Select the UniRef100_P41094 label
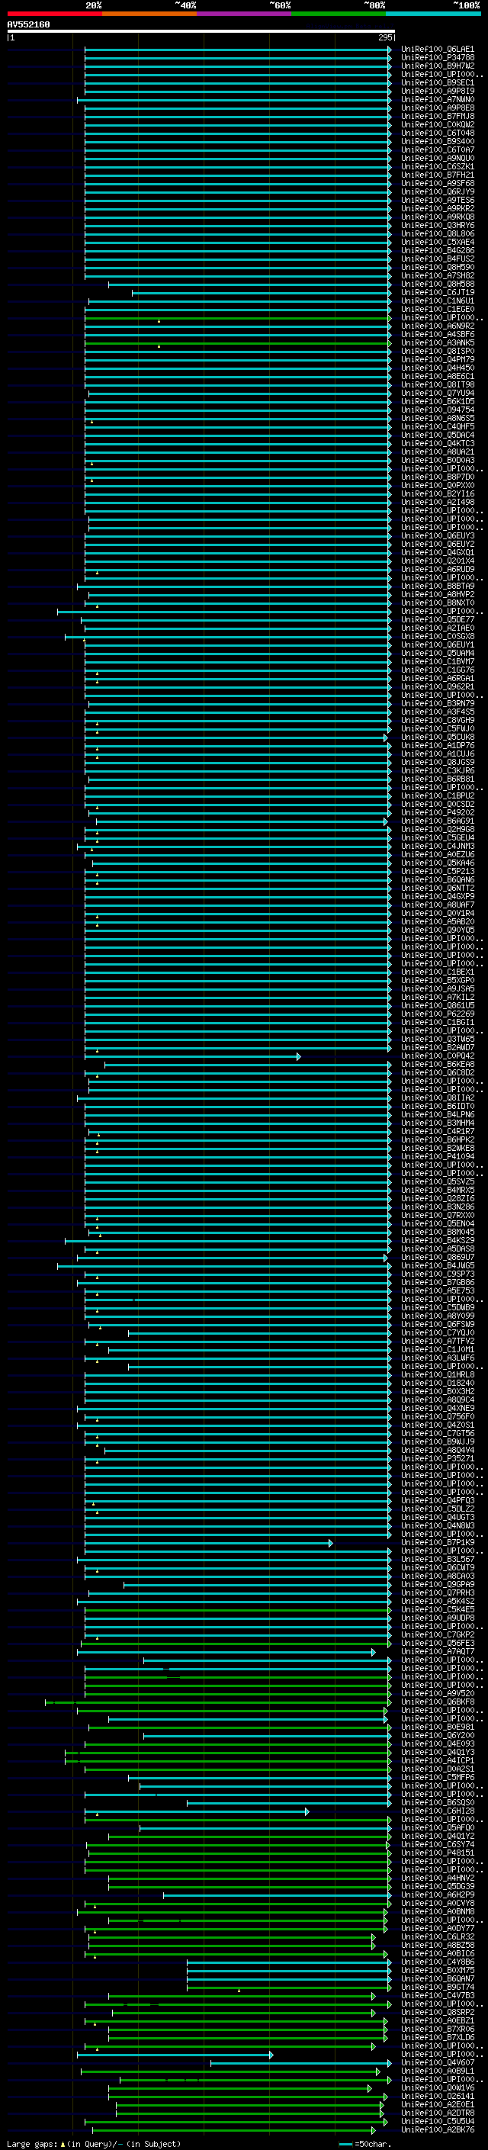This screenshot has height=2150, width=488. 437,1157
